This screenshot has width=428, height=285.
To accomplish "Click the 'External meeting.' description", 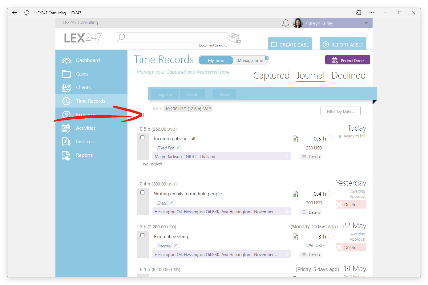I will click(172, 237).
